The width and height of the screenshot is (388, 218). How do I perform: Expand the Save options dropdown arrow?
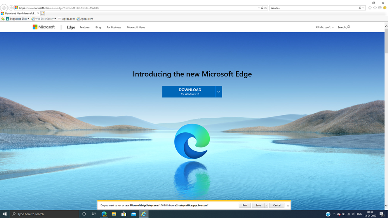coord(266,206)
